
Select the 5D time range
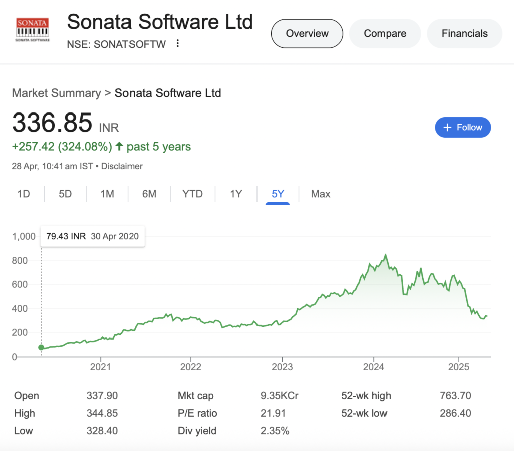click(x=65, y=194)
